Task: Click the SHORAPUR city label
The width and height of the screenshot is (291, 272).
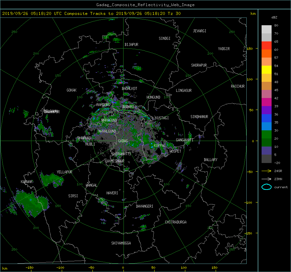Action: coord(199,65)
